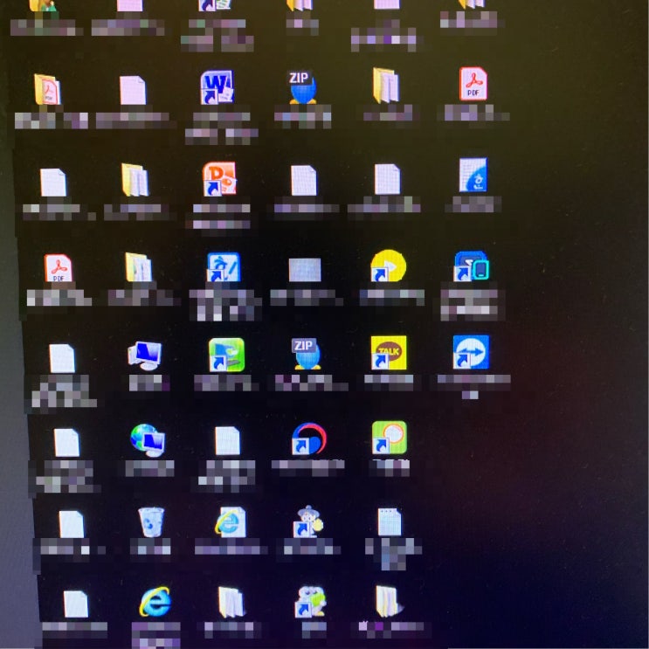Open the Network globe-and-monitor icon
This screenshot has height=649, width=649.
click(148, 439)
